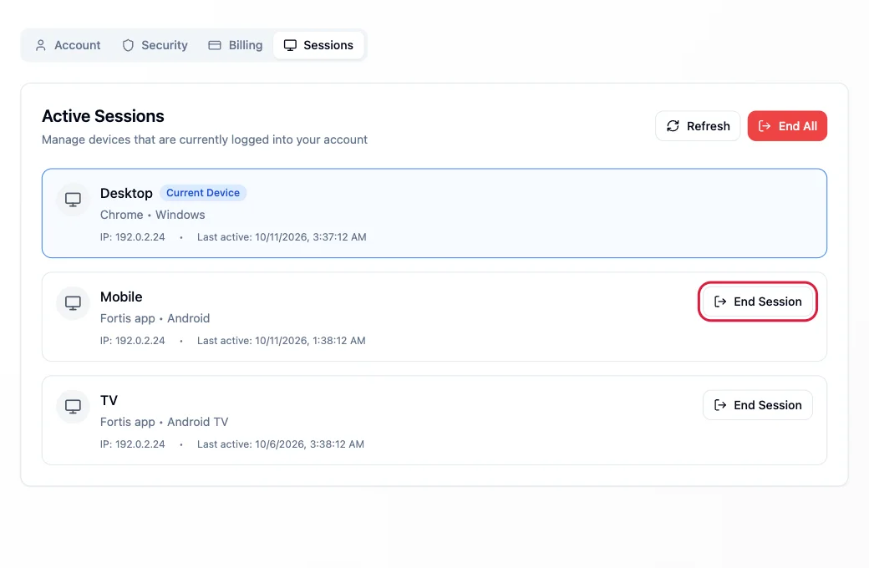
Task: Click the Desktop session monitor icon
Action: [73, 200]
